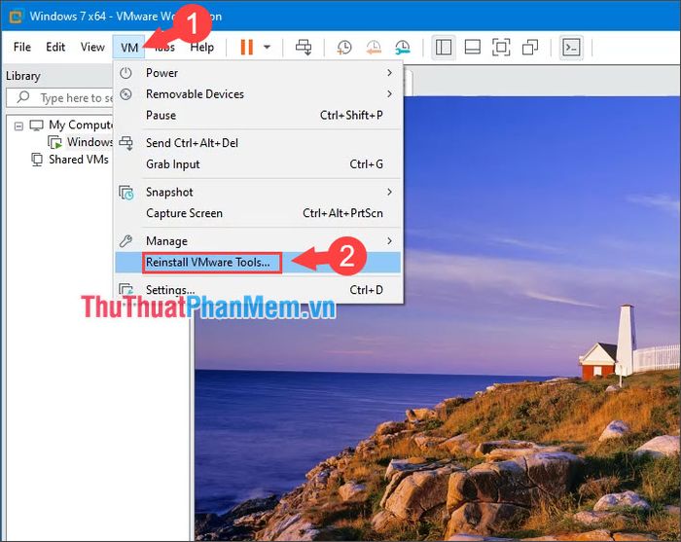Choose Send Ctrl+Alt+Del menu entry
Image resolution: width=681 pixels, height=542 pixels.
pyautogui.click(x=258, y=143)
